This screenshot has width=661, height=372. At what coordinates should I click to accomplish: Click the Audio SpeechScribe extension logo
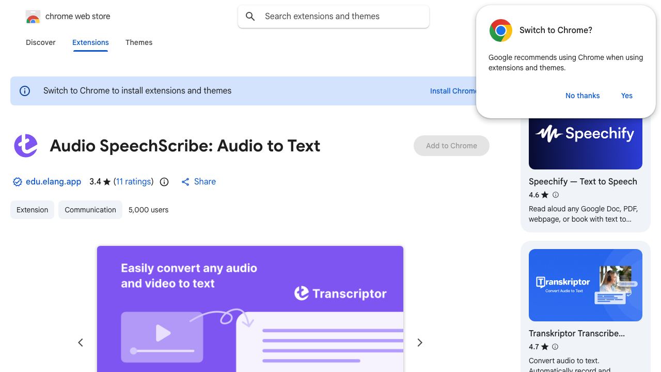26,146
